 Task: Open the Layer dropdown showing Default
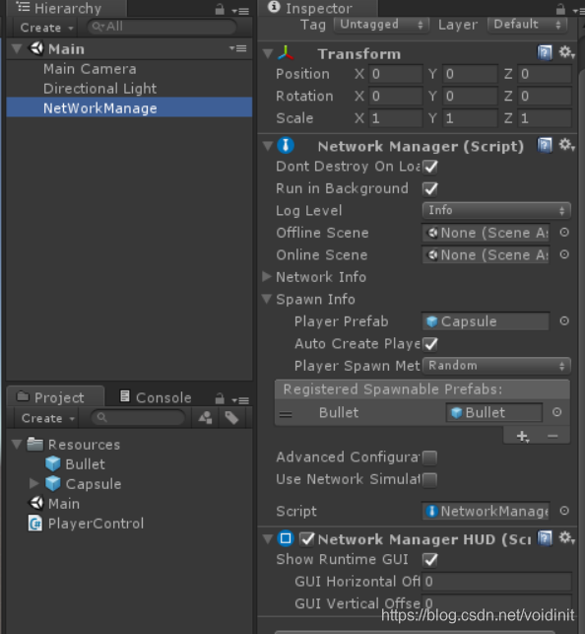point(527,25)
